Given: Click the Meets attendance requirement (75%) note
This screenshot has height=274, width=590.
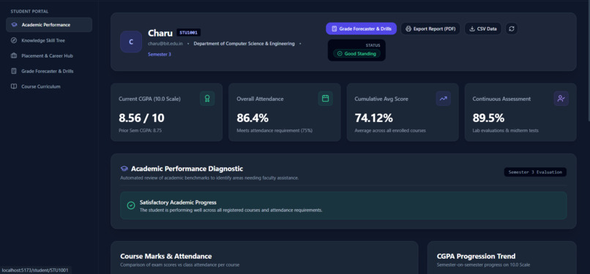Looking at the screenshot, I should pyautogui.click(x=275, y=131).
